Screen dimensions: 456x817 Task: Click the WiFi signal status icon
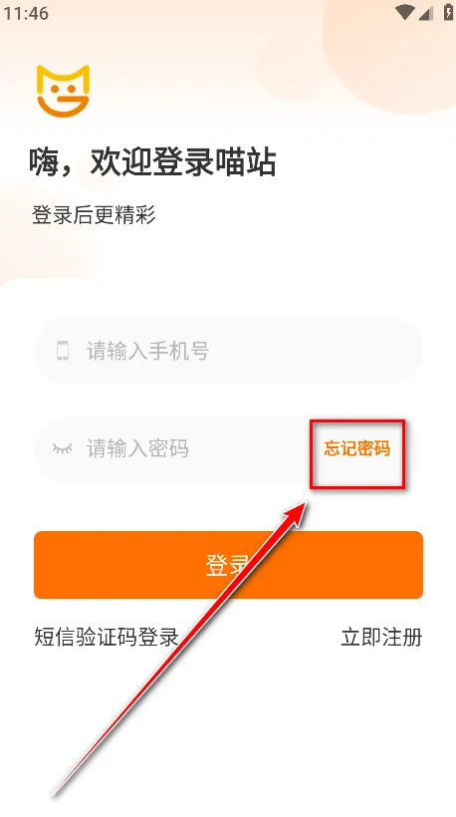pos(405,13)
